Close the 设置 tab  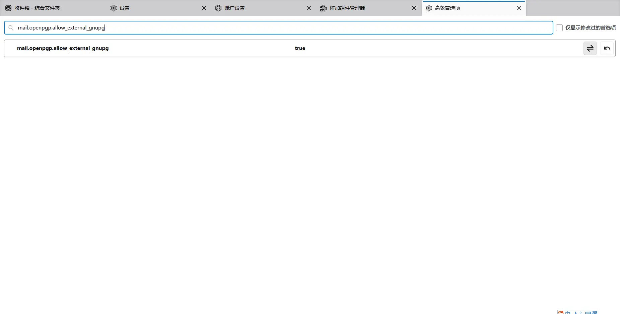point(204,8)
